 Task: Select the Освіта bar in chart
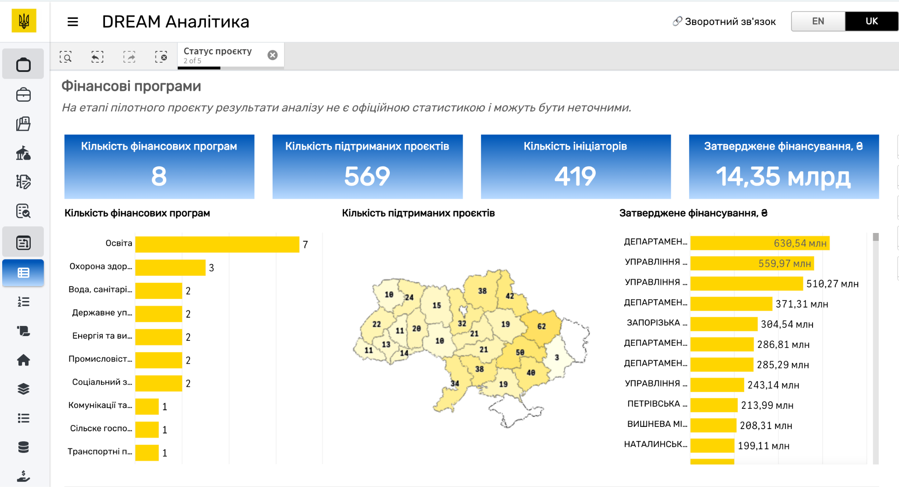coord(217,244)
